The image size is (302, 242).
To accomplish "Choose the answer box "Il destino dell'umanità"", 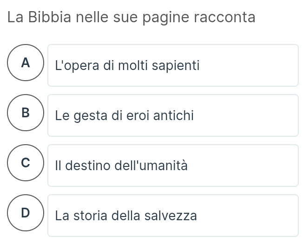I will [x=173, y=166].
